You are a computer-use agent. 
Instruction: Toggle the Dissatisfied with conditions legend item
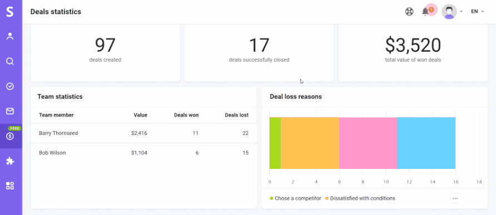click(x=360, y=198)
